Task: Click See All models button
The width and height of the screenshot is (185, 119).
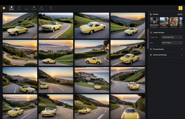Action: tap(180, 14)
